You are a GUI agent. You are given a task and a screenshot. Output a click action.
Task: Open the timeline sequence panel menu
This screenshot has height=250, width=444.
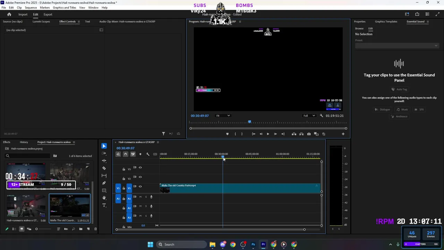(158, 142)
